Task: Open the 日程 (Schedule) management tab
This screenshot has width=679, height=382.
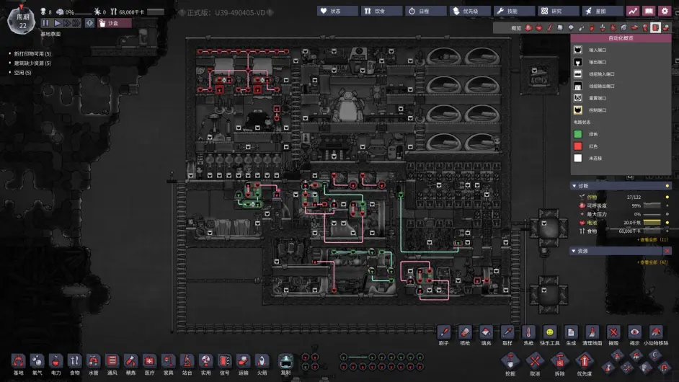Action: (x=426, y=12)
